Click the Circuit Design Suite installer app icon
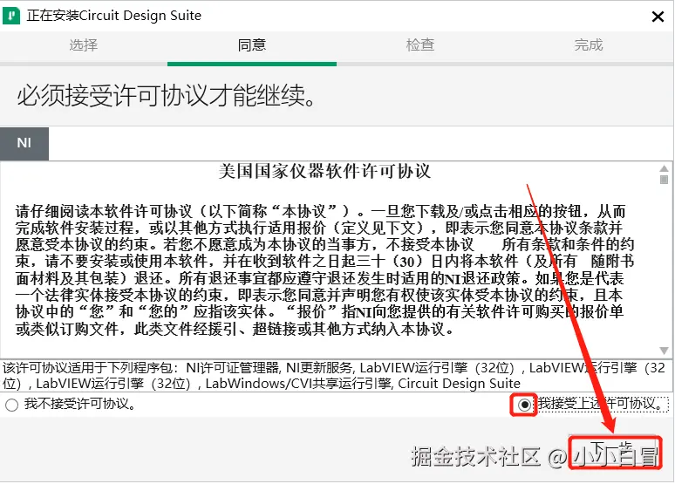This screenshot has height=484, width=675. pyautogui.click(x=11, y=16)
